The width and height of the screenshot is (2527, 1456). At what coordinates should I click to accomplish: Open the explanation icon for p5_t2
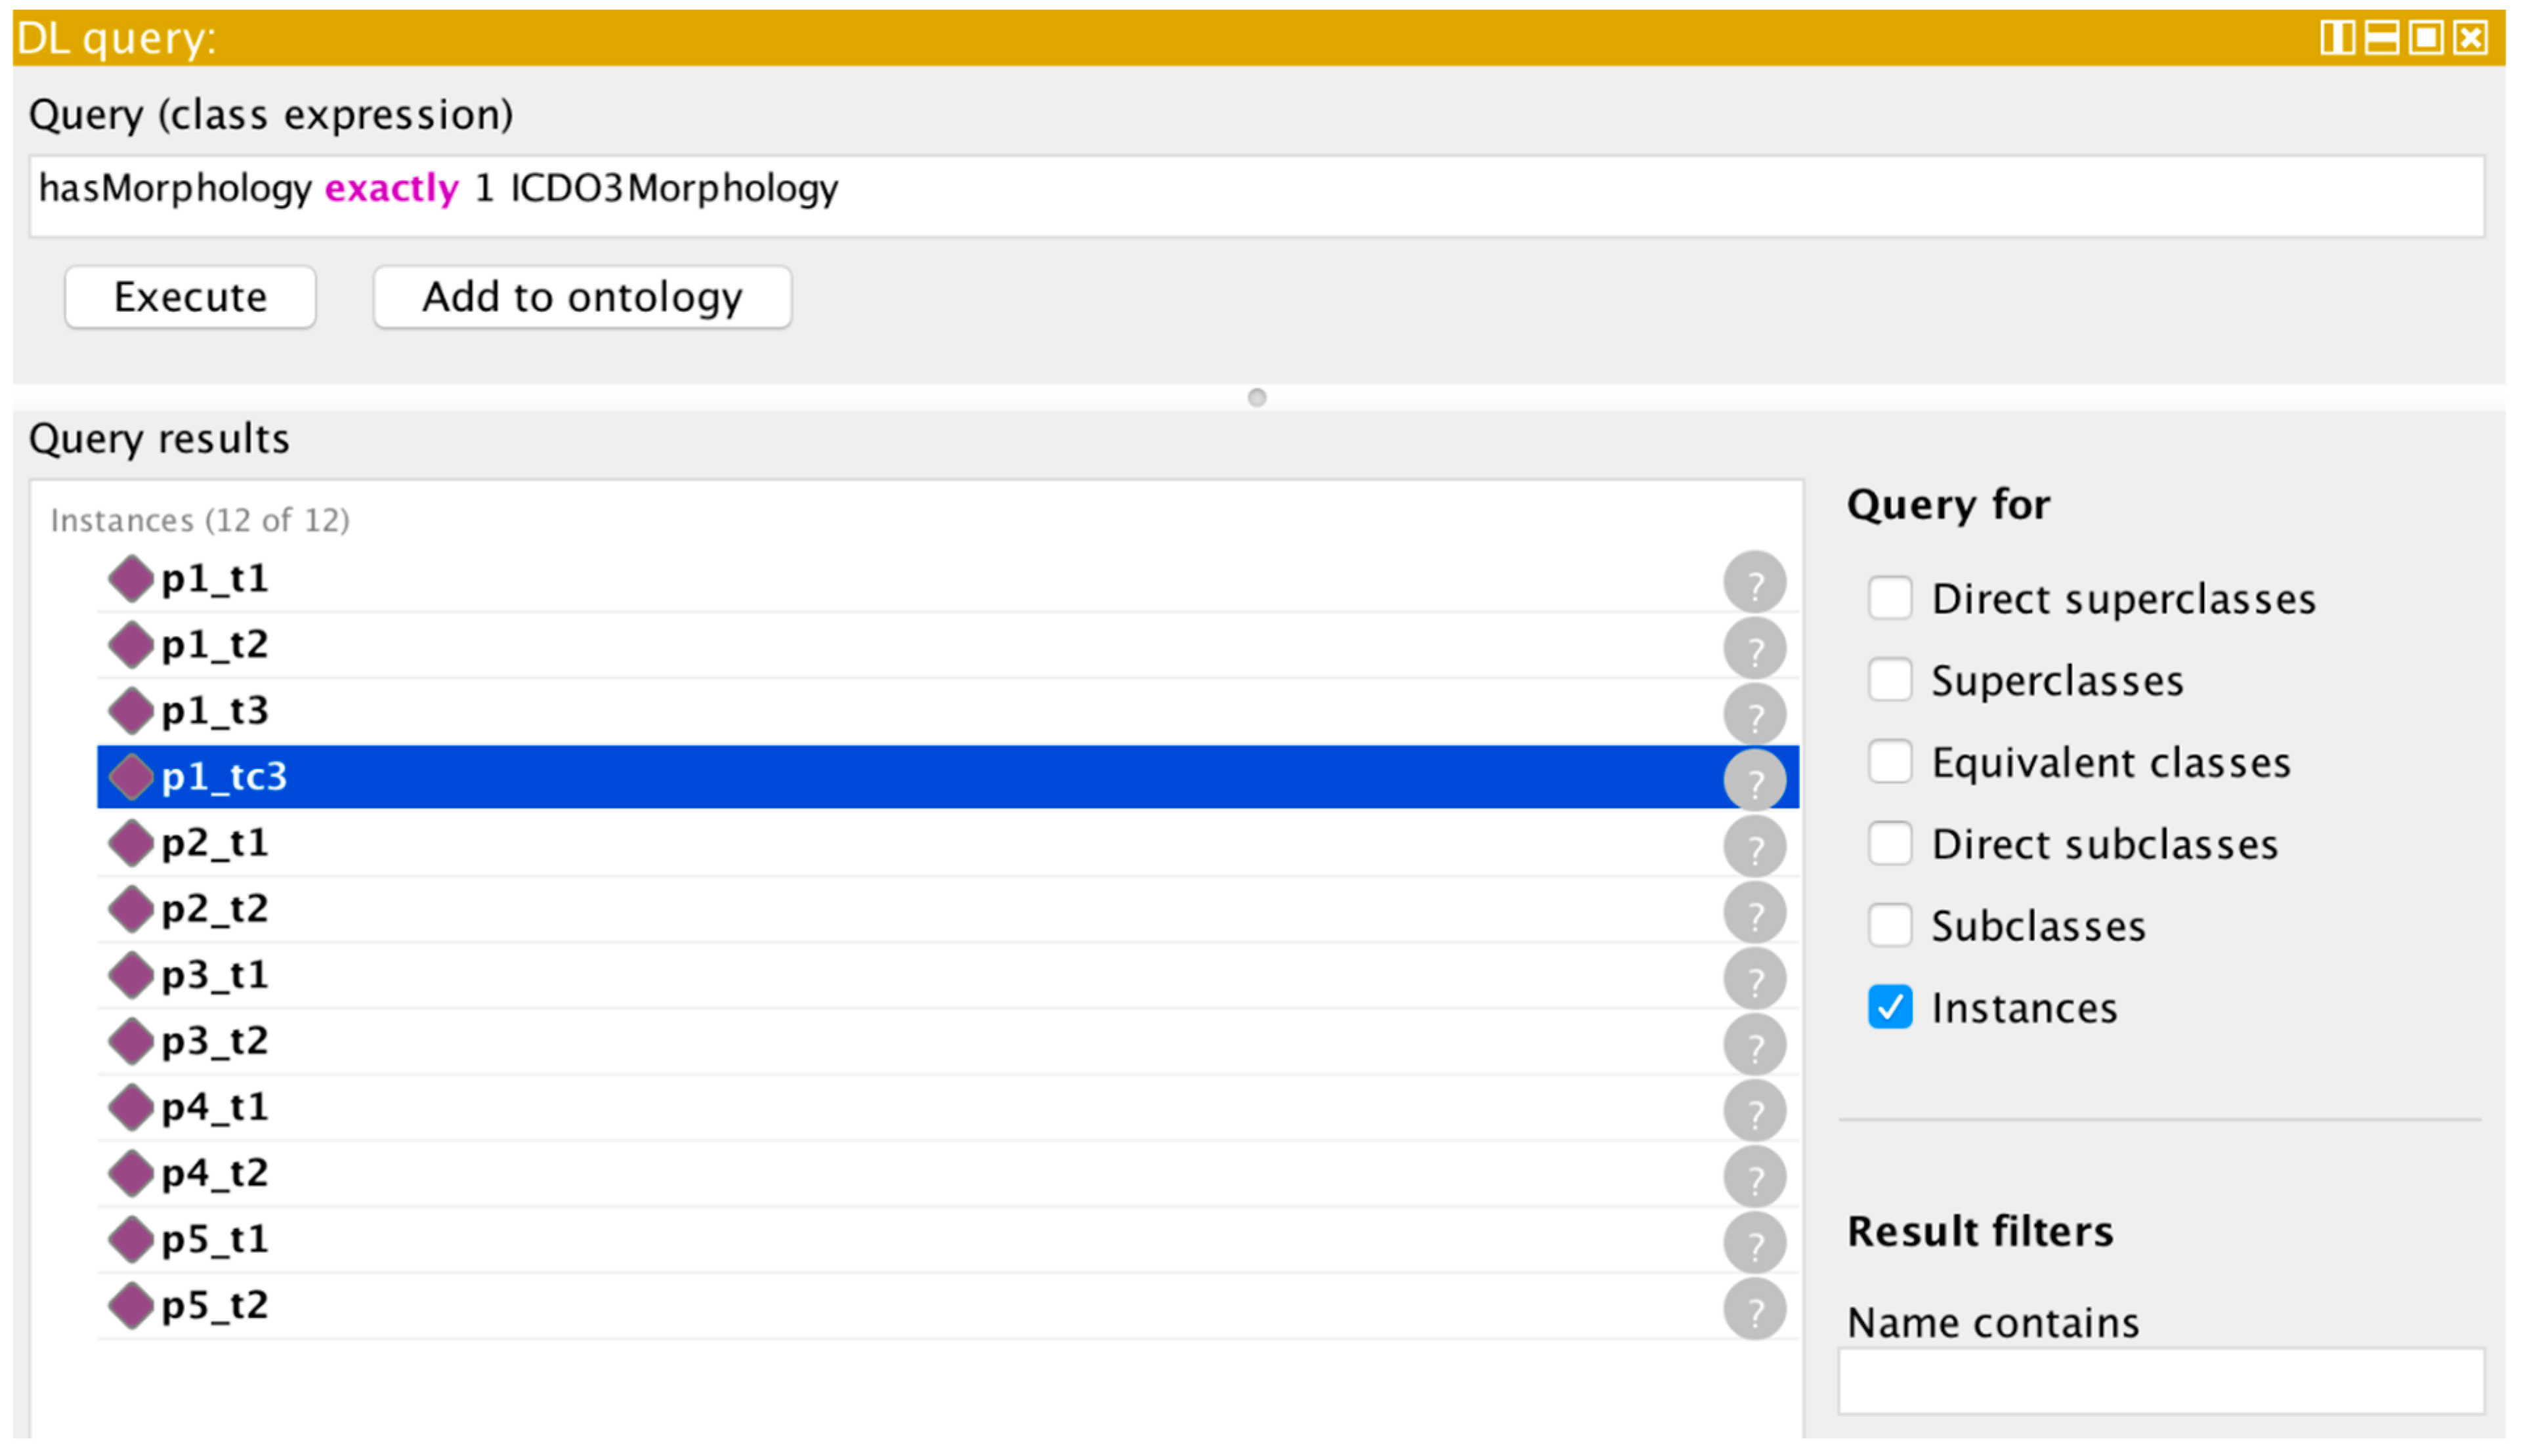pos(1754,1309)
